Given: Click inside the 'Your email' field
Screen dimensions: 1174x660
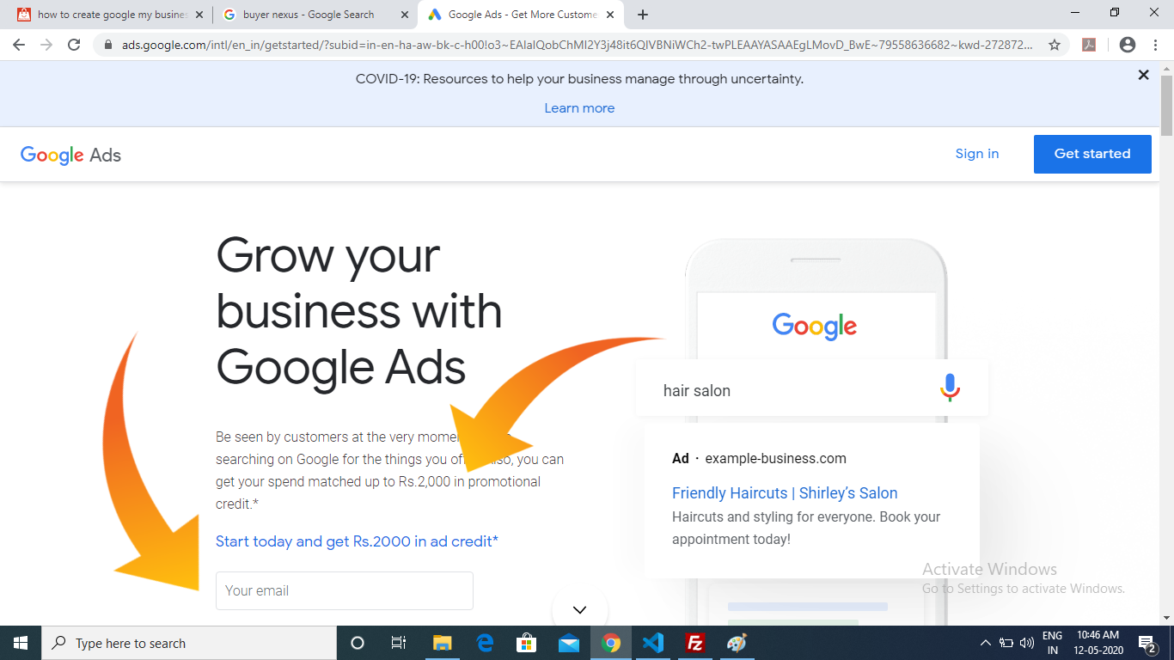Looking at the screenshot, I should pyautogui.click(x=345, y=591).
